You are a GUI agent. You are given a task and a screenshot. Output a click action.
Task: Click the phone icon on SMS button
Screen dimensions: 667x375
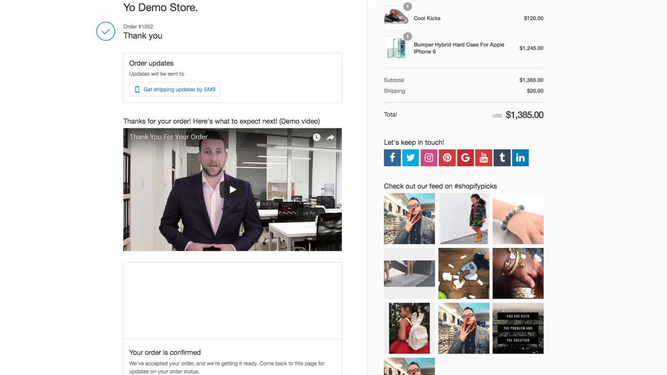pos(137,89)
